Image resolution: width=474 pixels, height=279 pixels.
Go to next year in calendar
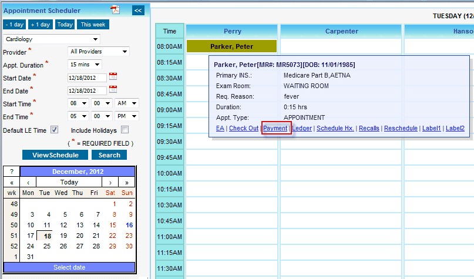point(127,182)
